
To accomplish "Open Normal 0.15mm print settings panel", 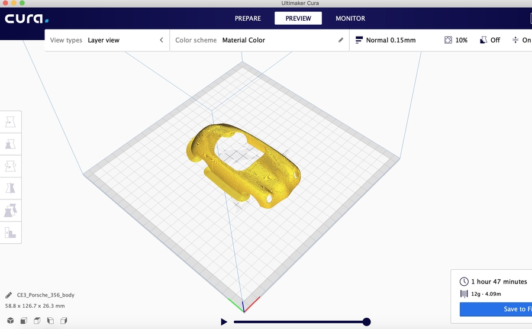I will coord(441,40).
